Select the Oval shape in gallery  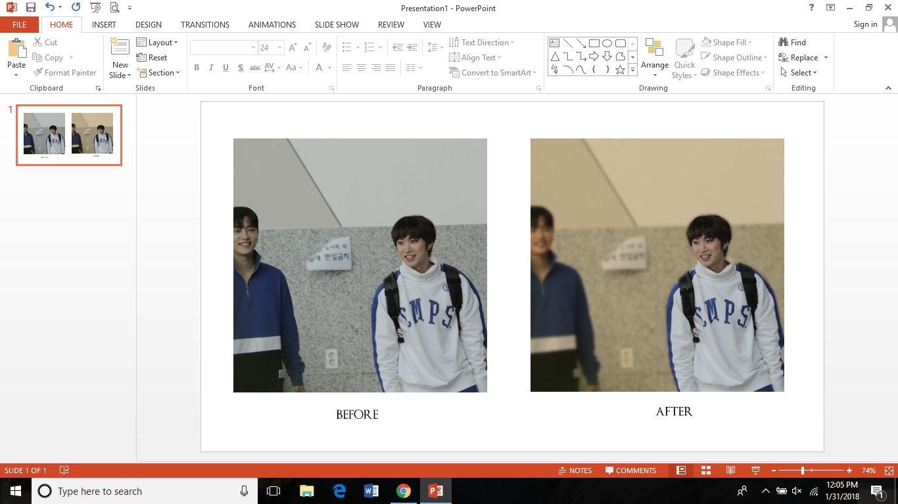pos(607,43)
